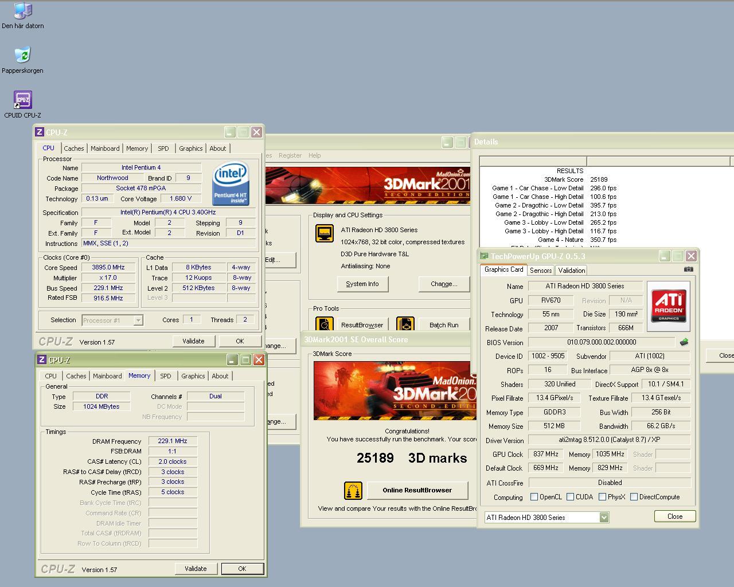Switch to CPU tab in bottom CPU-Z
Screen dimensions: 734x587
click(51, 376)
